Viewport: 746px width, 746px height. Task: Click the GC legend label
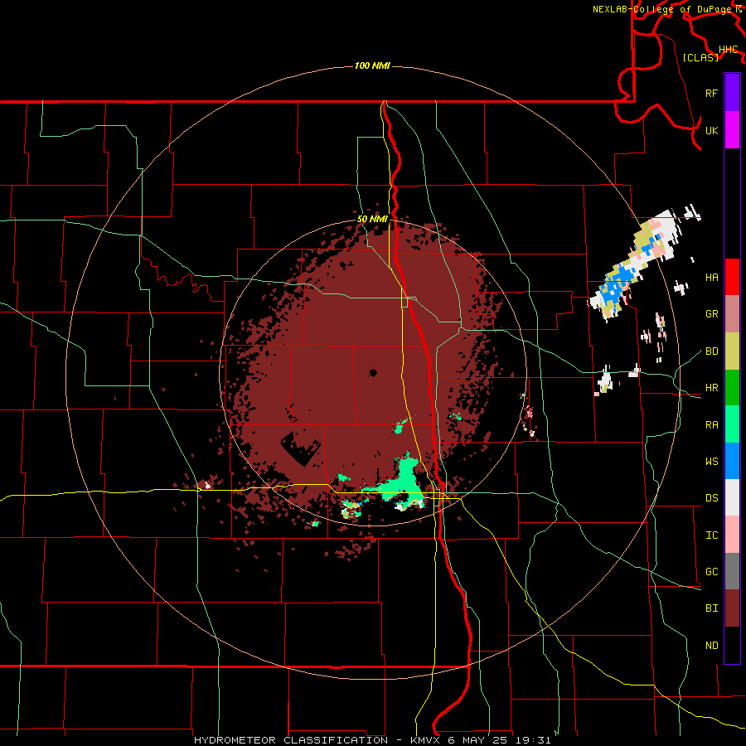712,571
